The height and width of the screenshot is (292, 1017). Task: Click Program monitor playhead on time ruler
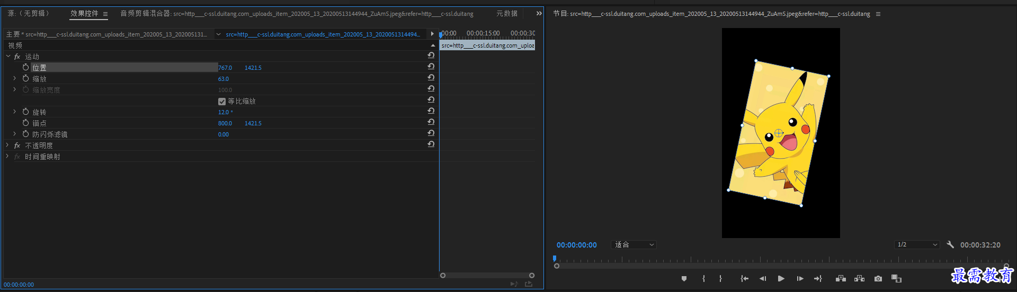555,259
